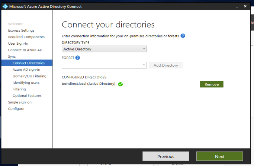Open Identifying users step
The width and height of the screenshot is (254, 166).
click(26, 83)
